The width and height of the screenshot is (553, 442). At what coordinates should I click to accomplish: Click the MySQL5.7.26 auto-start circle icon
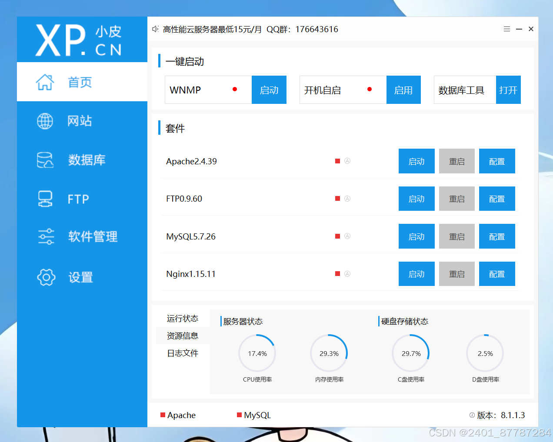pos(347,236)
